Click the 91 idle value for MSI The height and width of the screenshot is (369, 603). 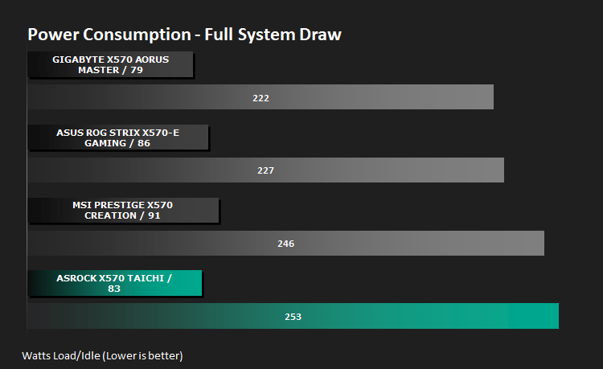pyautogui.click(x=154, y=215)
